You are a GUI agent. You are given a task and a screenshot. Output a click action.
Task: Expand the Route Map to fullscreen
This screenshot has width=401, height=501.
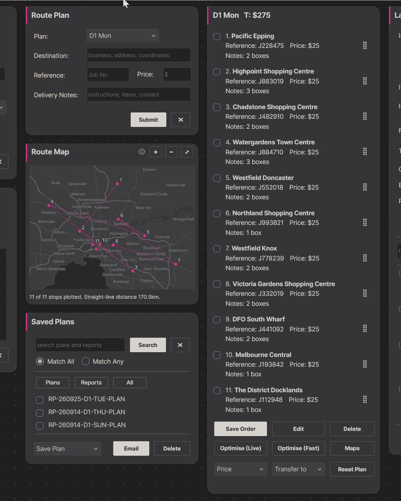pos(187,152)
